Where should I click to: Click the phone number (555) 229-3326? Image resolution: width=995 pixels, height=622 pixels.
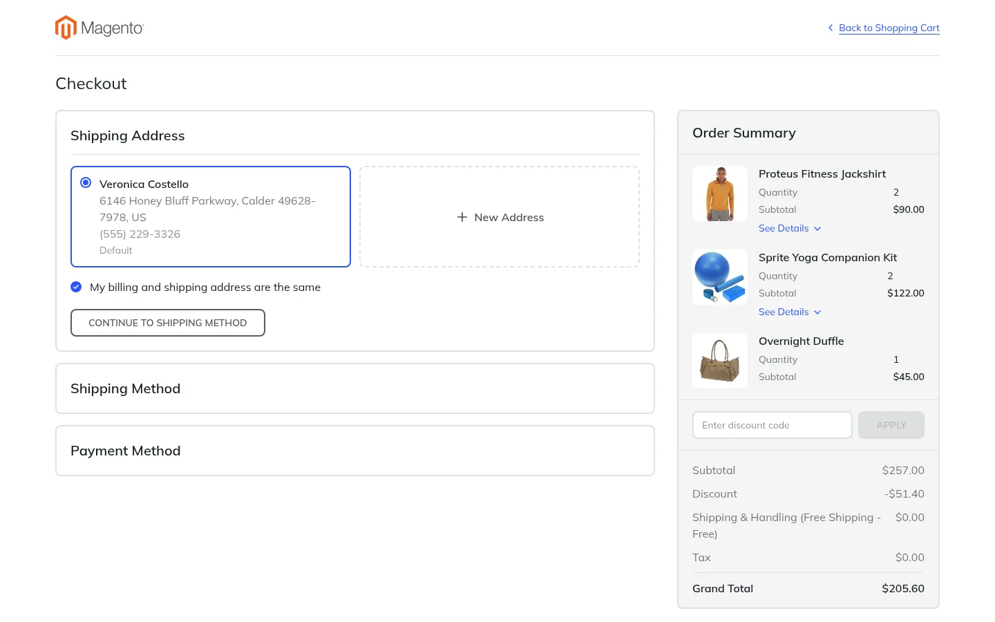click(140, 234)
